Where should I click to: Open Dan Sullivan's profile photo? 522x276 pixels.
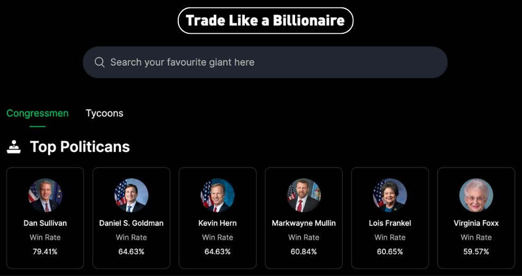point(45,196)
